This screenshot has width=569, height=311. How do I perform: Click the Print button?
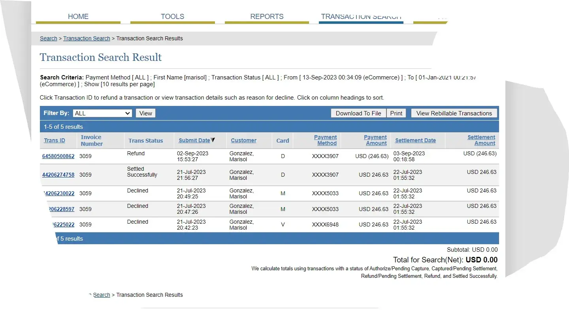396,113
